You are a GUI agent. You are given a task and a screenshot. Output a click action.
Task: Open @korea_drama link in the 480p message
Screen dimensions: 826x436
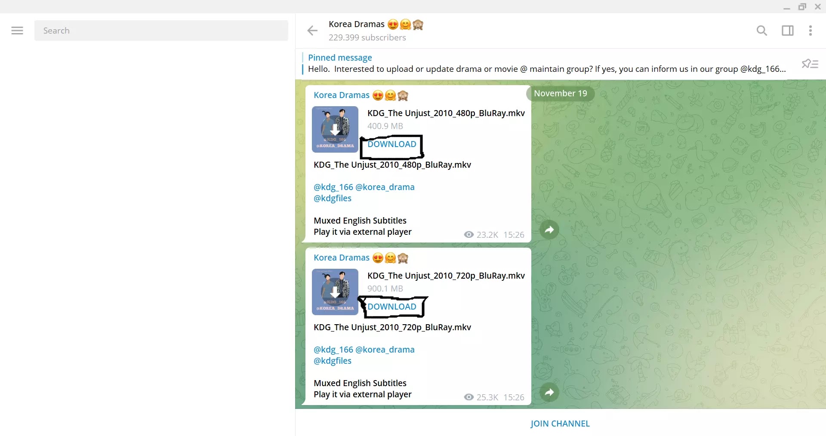coord(385,187)
